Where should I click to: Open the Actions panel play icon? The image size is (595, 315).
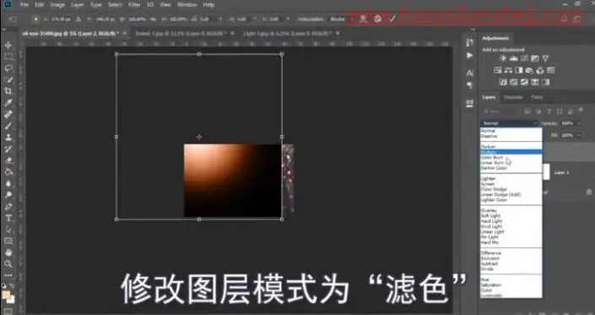(470, 56)
